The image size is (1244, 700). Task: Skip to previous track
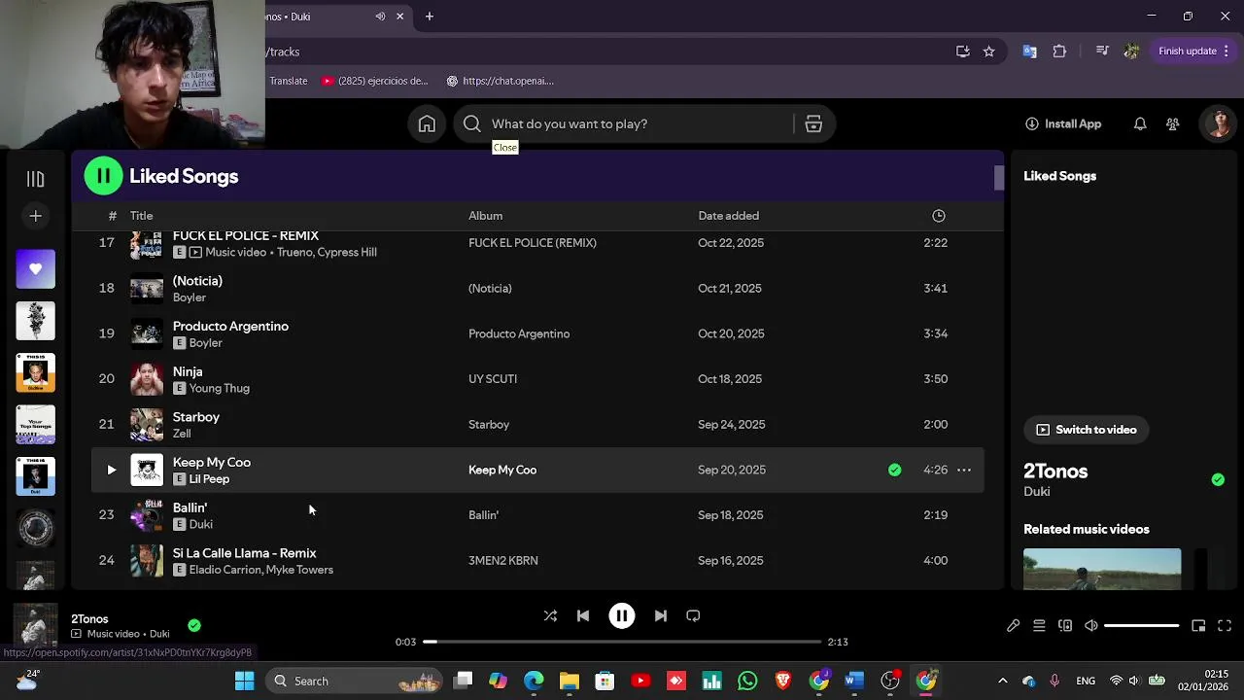583,615
